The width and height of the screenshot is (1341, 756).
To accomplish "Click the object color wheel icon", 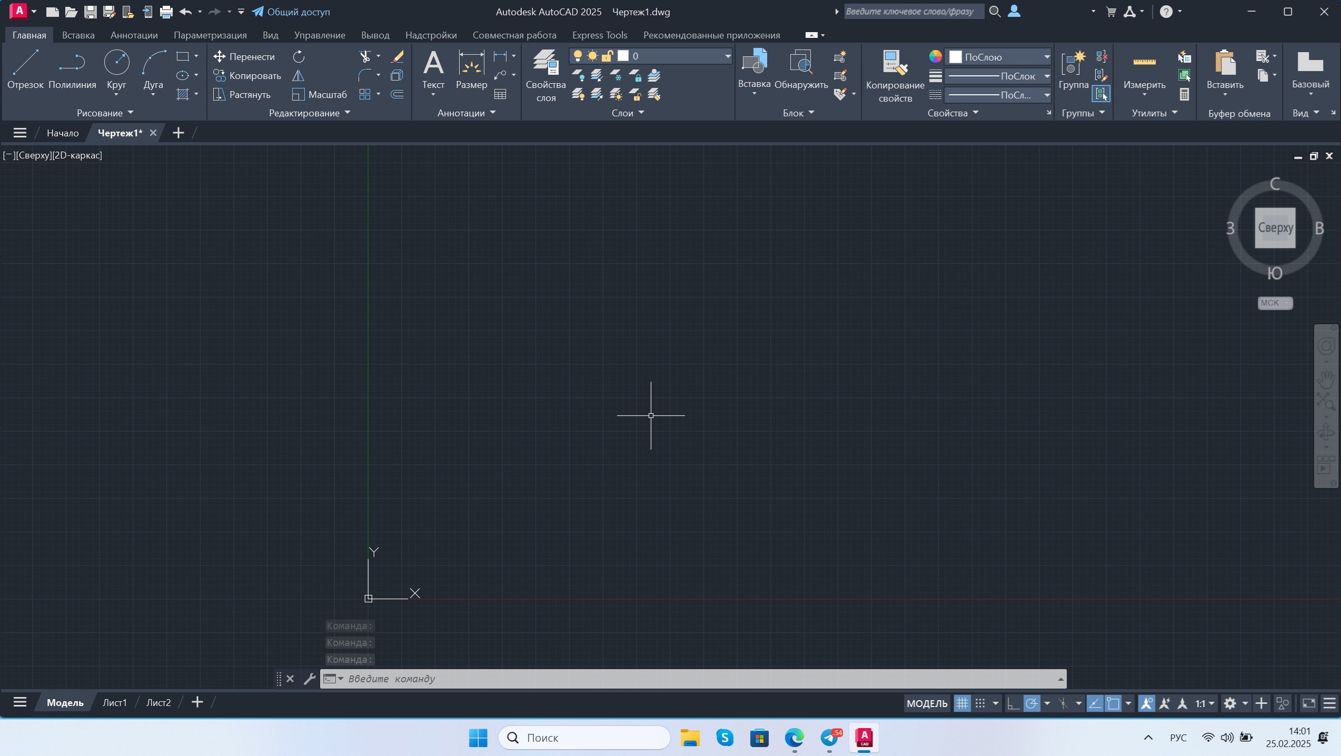I will 936,56.
